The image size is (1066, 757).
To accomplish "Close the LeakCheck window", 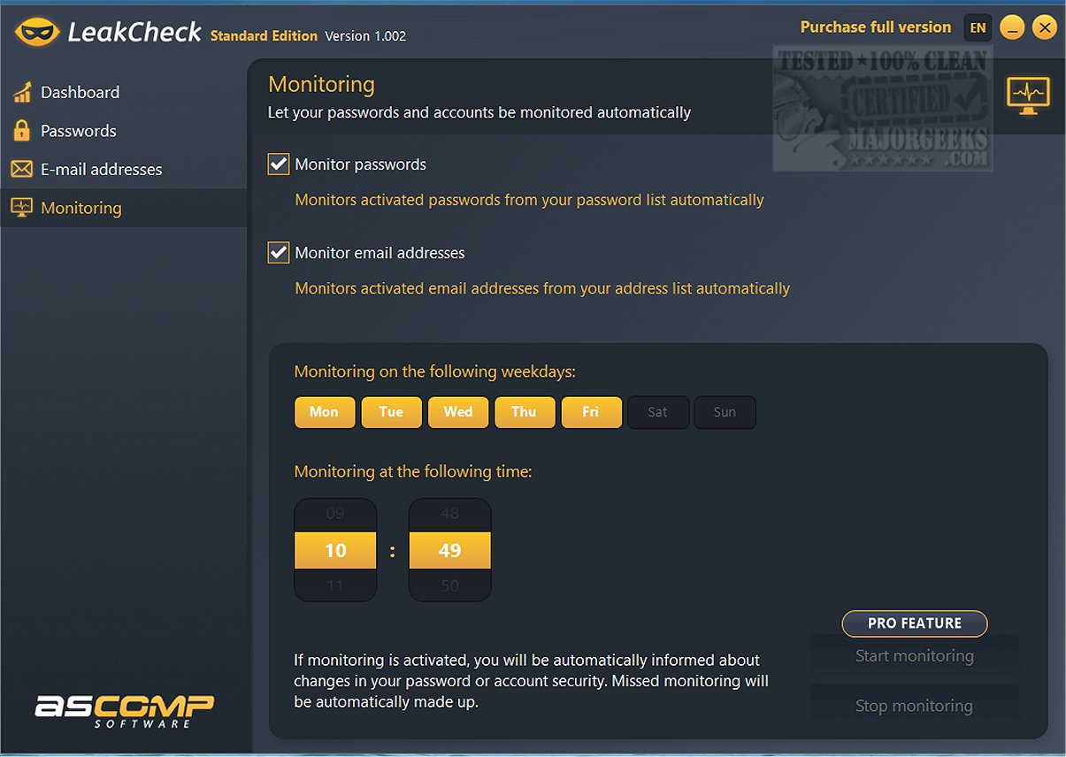I will 1045,27.
